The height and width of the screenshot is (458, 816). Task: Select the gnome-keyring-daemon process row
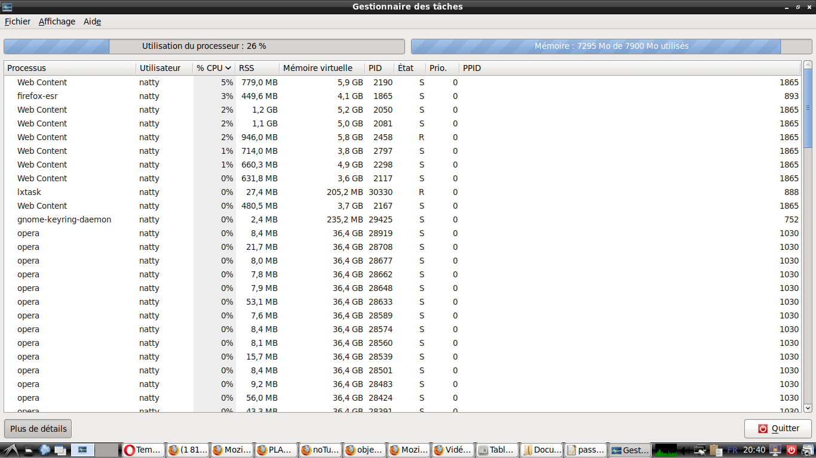tap(402, 219)
